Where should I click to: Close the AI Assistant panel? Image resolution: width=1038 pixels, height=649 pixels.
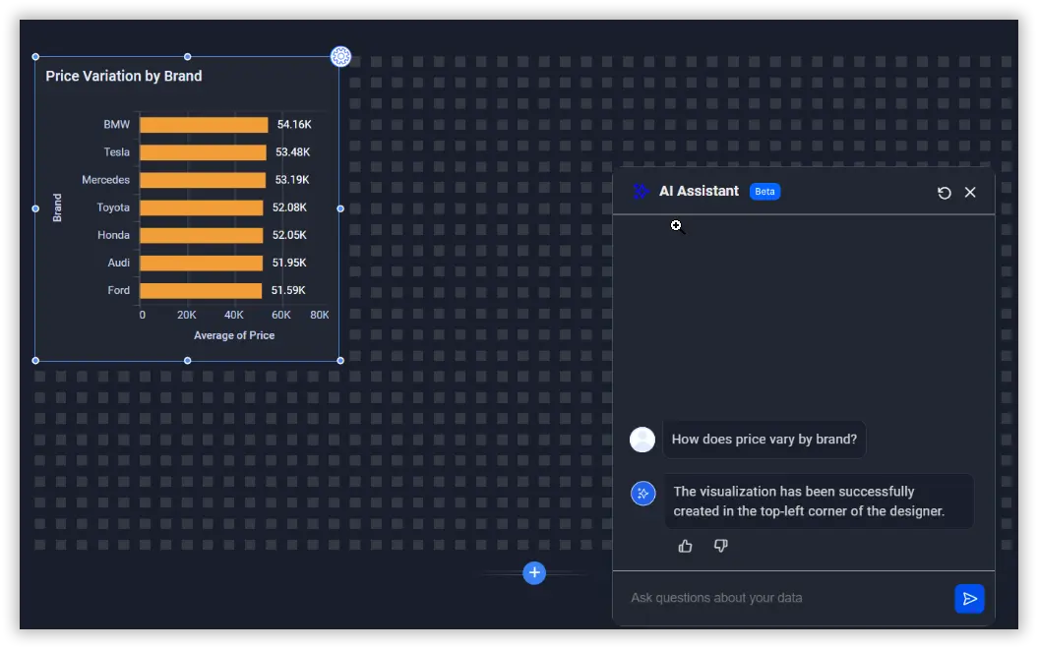pyautogui.click(x=970, y=193)
